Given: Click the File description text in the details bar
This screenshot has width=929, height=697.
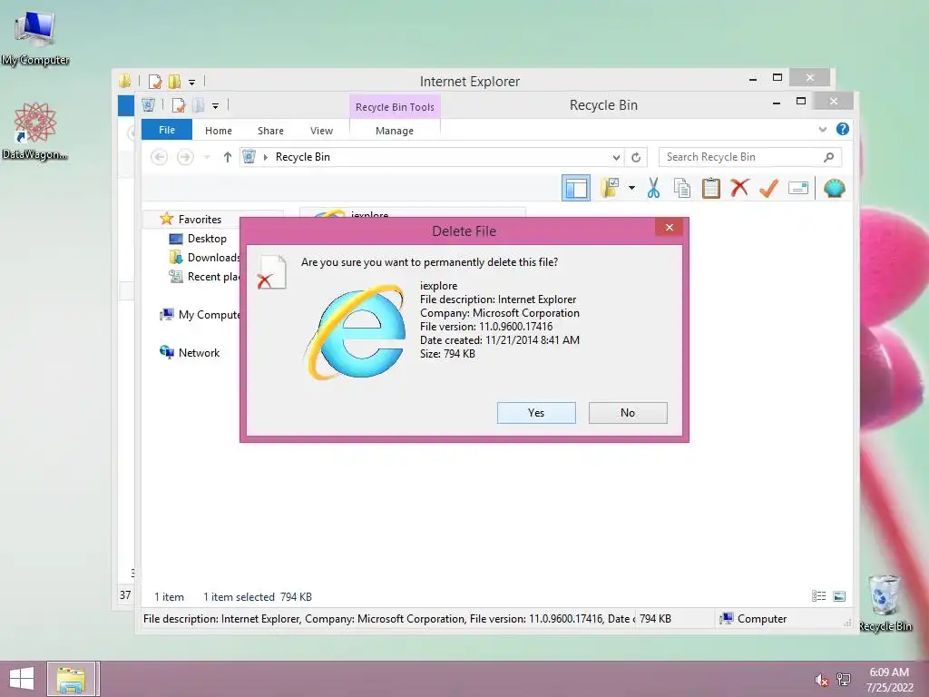Looking at the screenshot, I should click(388, 619).
